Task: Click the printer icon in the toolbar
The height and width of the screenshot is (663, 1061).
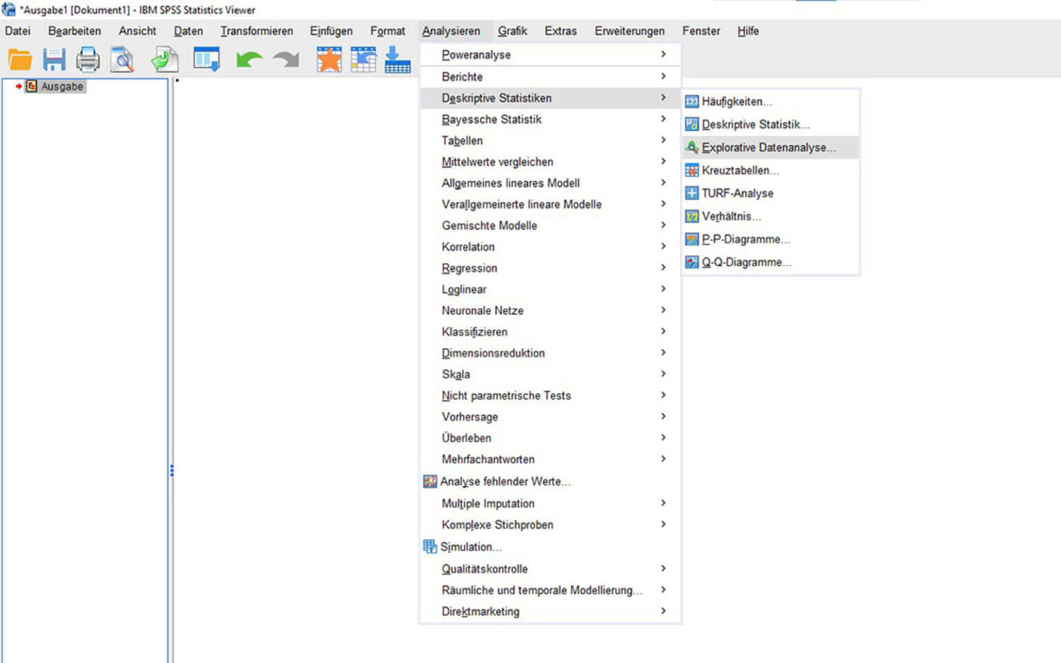Action: (88, 60)
